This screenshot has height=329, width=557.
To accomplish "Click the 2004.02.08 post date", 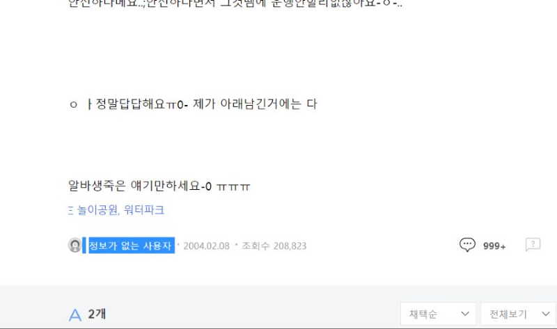I will pos(206,246).
